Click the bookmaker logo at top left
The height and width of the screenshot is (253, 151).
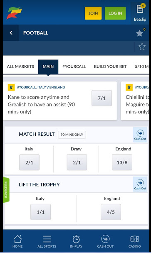pos(14,13)
